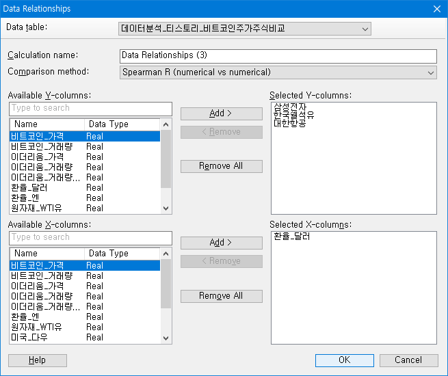
Task: Select 비트코인_거래량 in Available Y-columns
Action: [x=85, y=147]
